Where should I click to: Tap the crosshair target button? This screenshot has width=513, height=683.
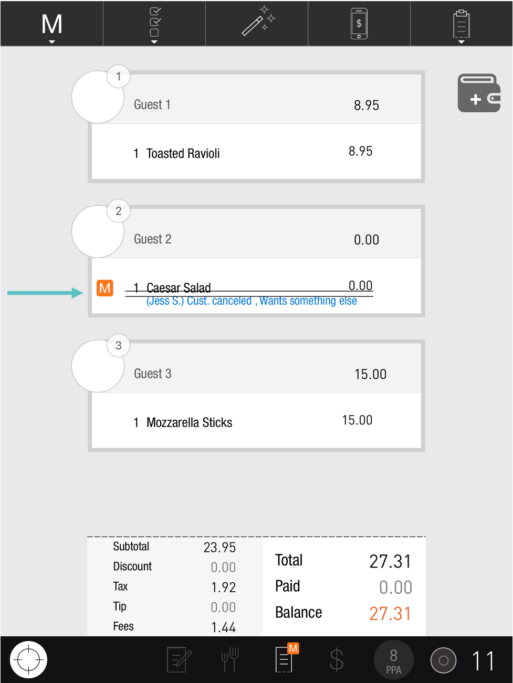[28, 659]
